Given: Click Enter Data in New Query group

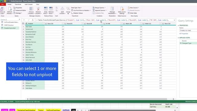Looking at the screenshot, I should point(132,13).
